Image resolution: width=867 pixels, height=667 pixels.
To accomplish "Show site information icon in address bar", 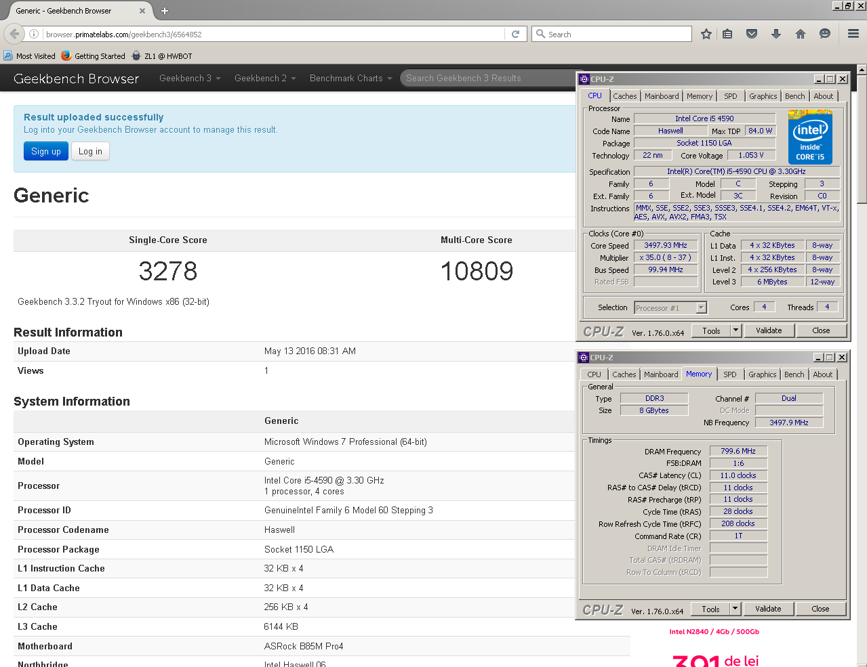I will tap(34, 34).
